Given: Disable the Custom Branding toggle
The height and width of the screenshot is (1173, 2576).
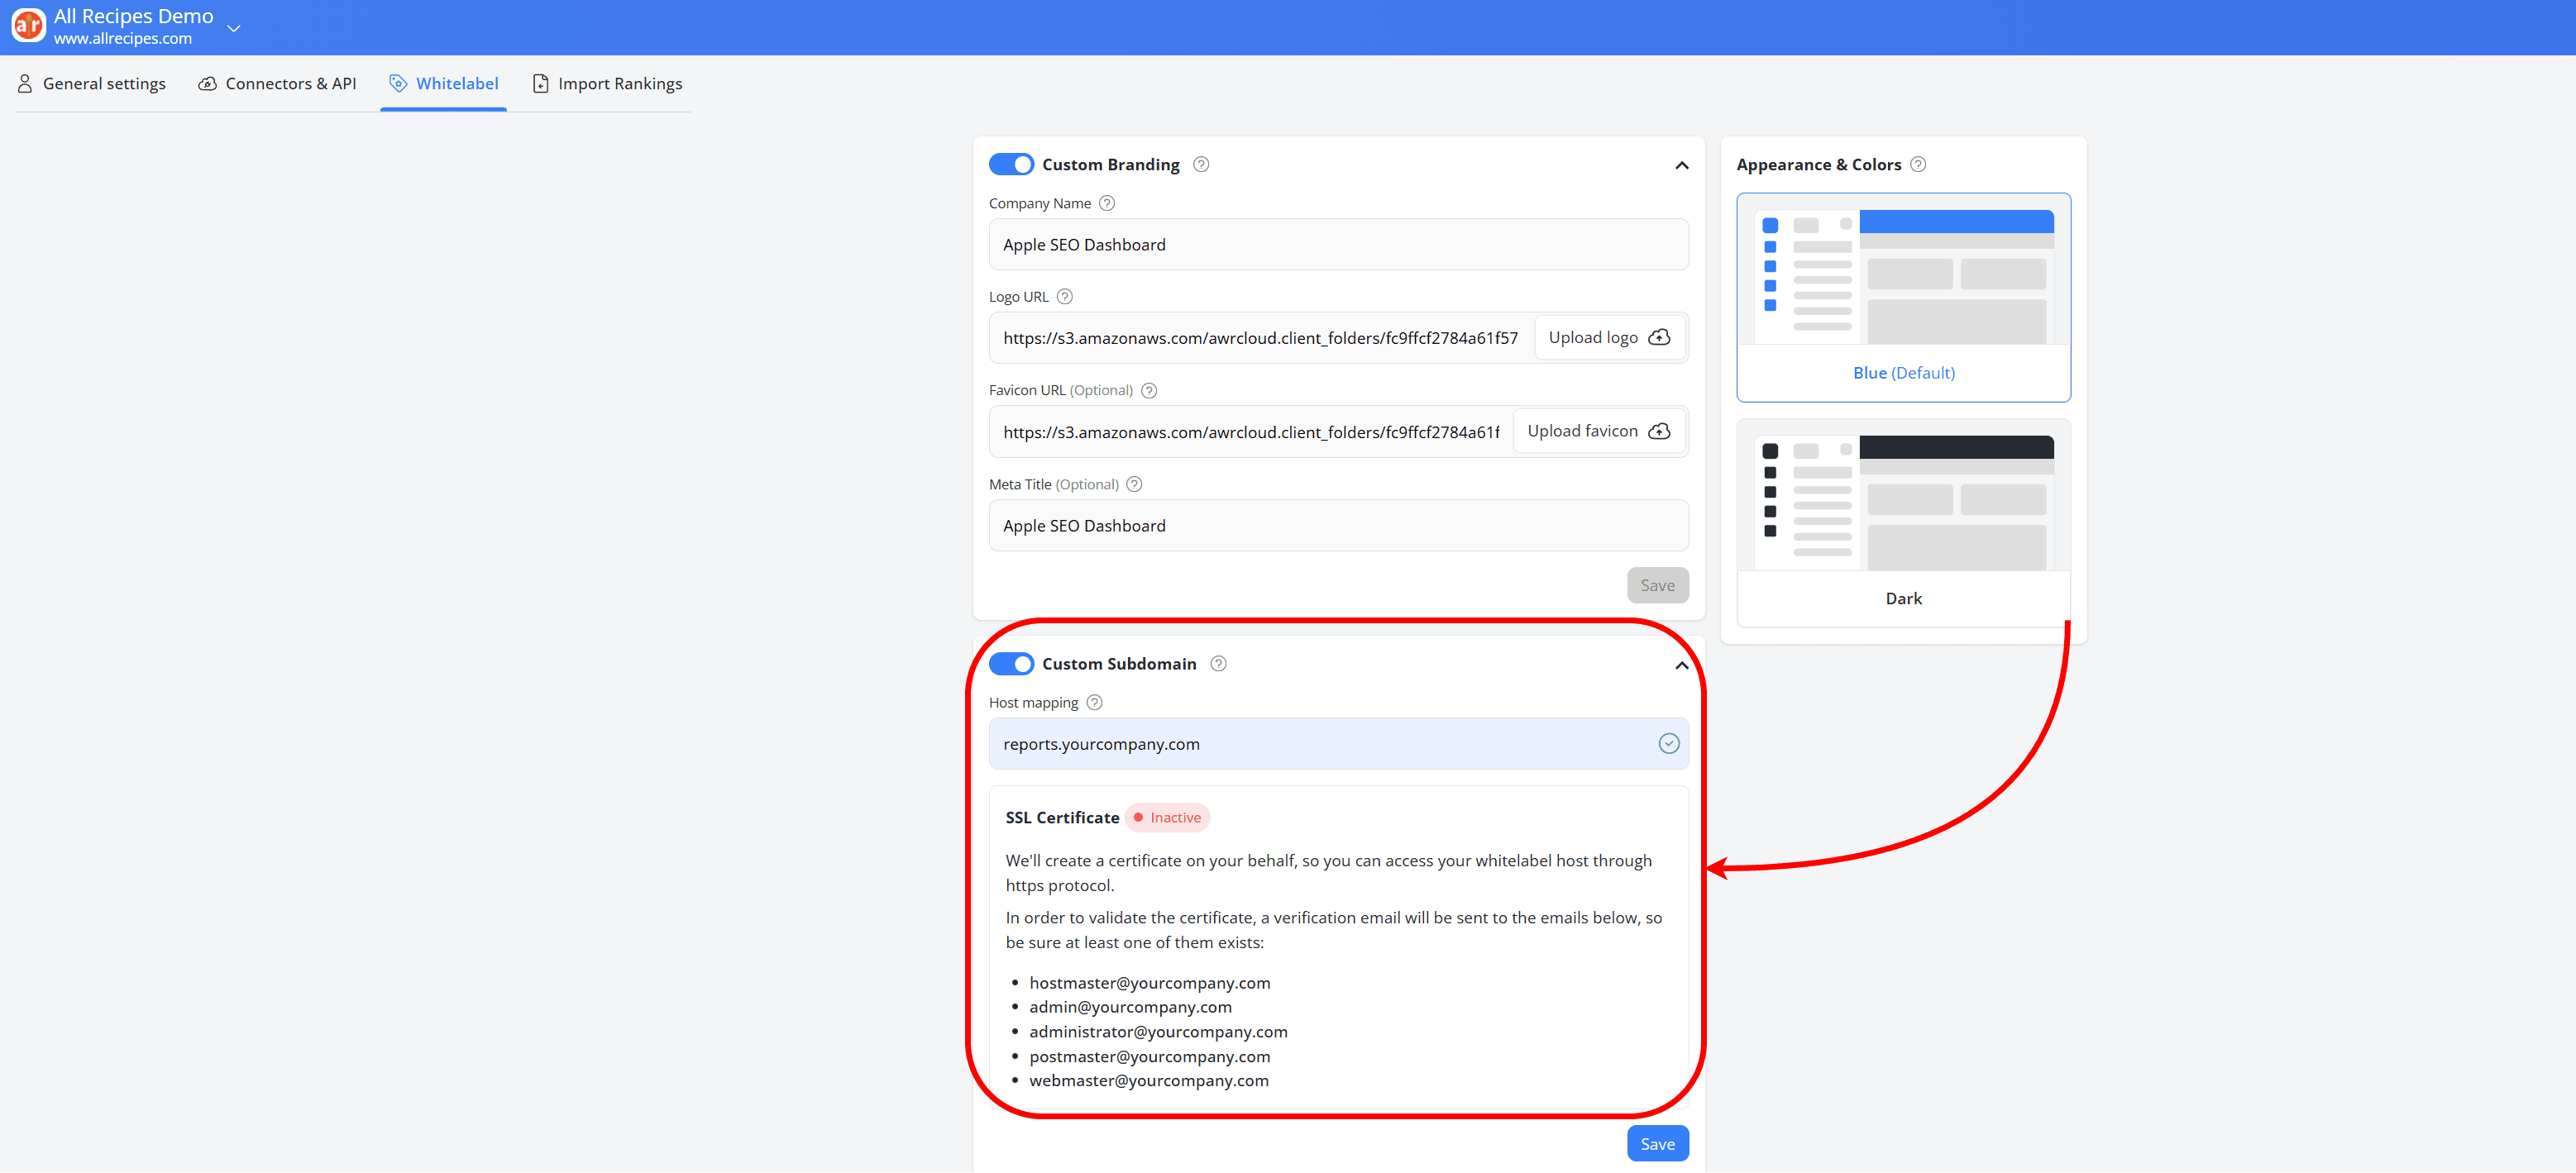Looking at the screenshot, I should tap(1011, 164).
